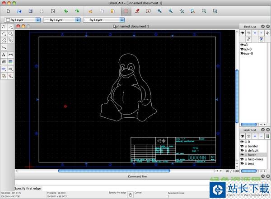Image resolution: width=271 pixels, height=199 pixels.
Task: Click Add layer plus button
Action: tap(255, 135)
